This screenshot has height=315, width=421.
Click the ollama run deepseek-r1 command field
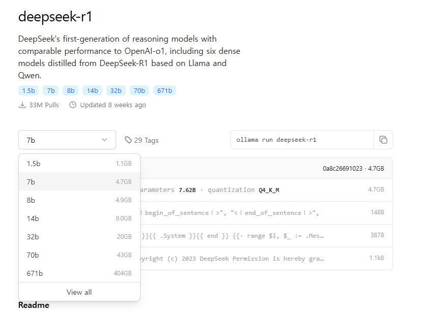(x=302, y=140)
